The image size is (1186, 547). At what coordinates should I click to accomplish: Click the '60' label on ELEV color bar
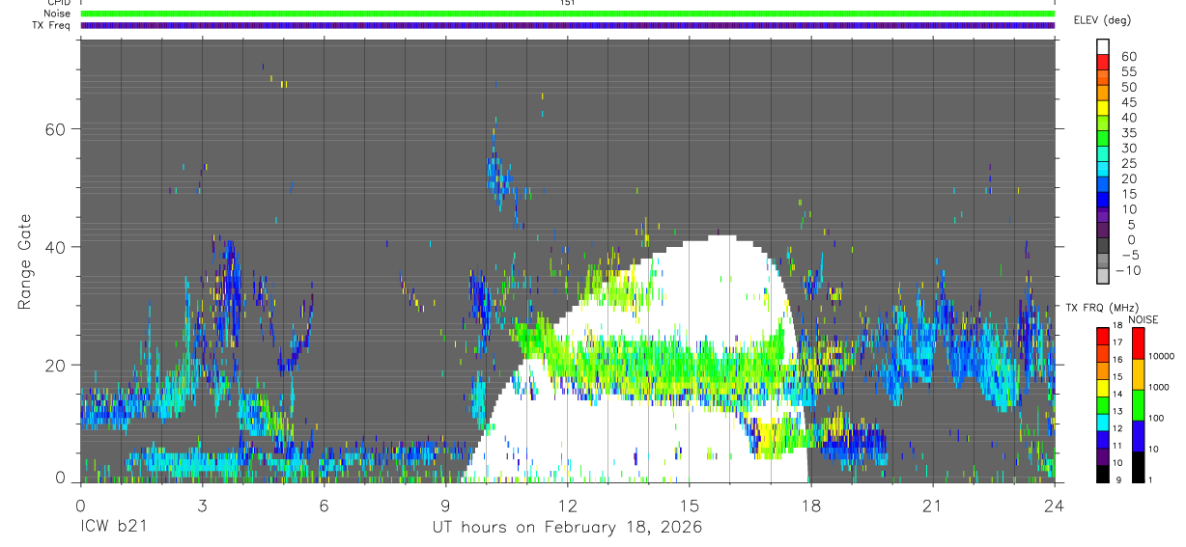pyautogui.click(x=1129, y=57)
